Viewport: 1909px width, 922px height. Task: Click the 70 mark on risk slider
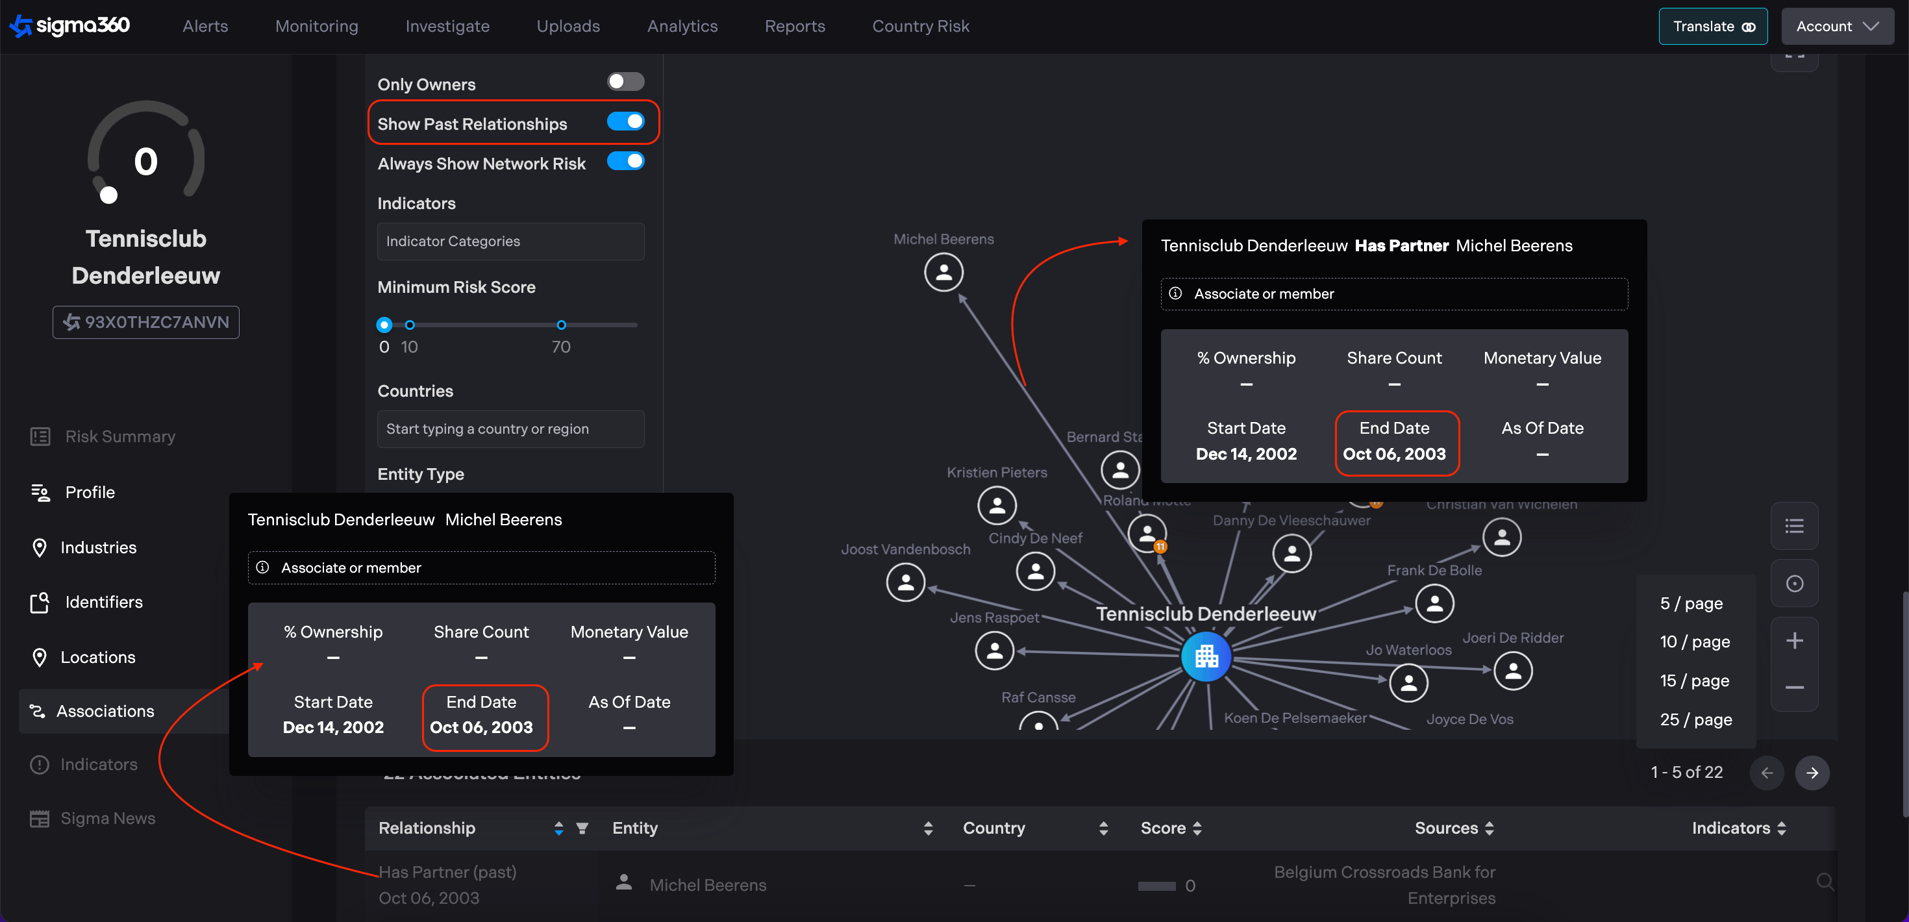click(x=561, y=325)
